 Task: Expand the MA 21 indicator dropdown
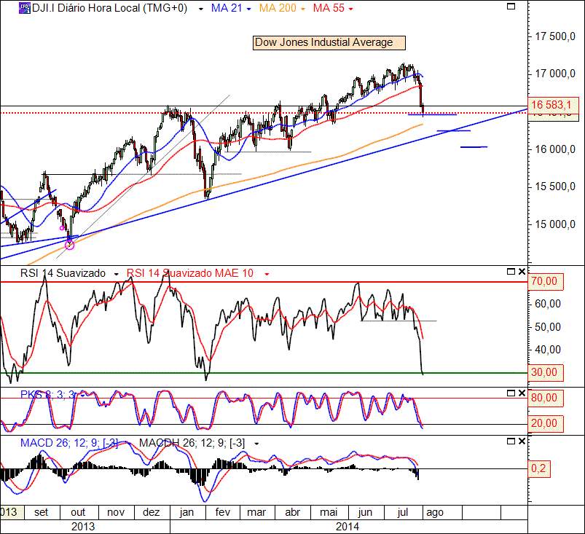click(x=249, y=9)
